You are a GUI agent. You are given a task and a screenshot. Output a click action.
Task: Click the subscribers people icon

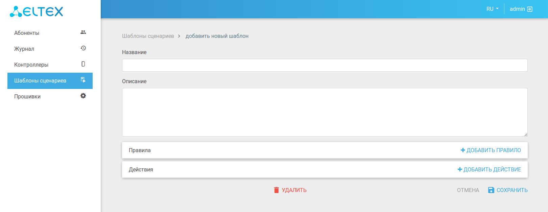[x=83, y=32]
